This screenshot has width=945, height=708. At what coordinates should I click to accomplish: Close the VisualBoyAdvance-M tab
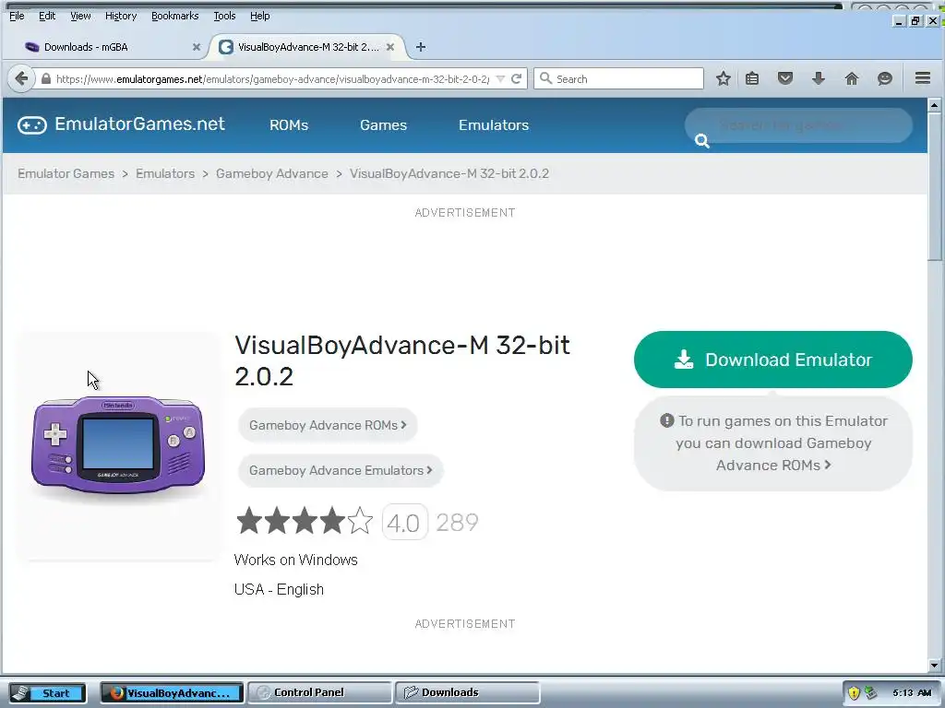point(390,47)
